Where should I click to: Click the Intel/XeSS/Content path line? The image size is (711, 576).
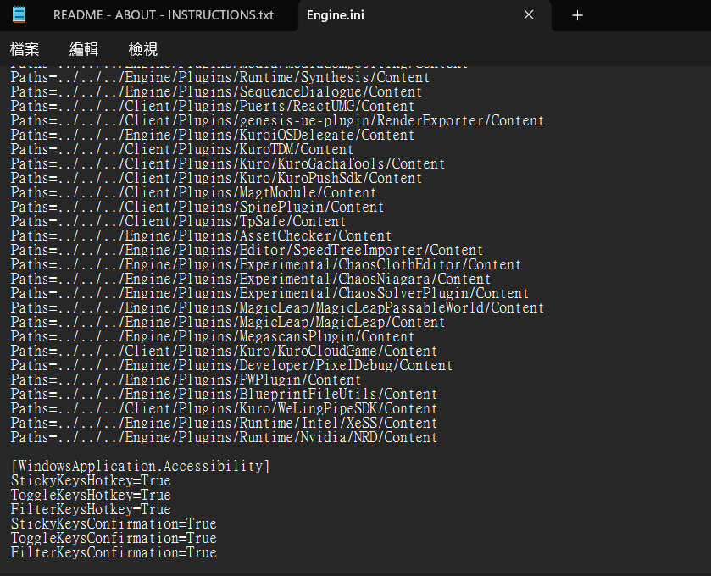tap(224, 423)
